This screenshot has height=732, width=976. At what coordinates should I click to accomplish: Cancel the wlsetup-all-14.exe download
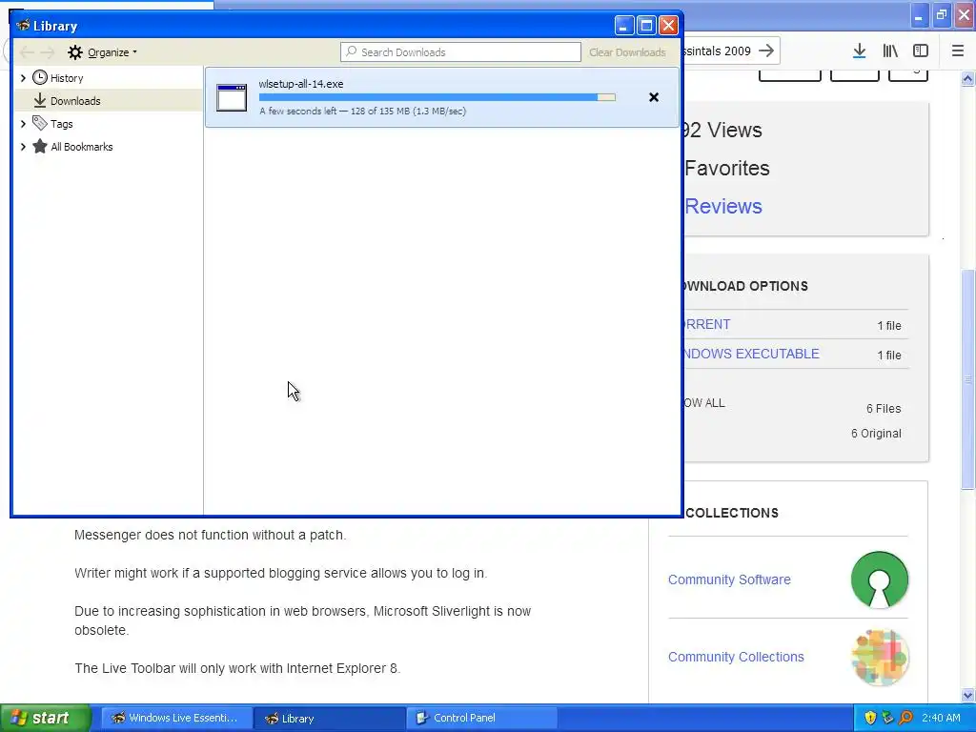[x=654, y=97]
